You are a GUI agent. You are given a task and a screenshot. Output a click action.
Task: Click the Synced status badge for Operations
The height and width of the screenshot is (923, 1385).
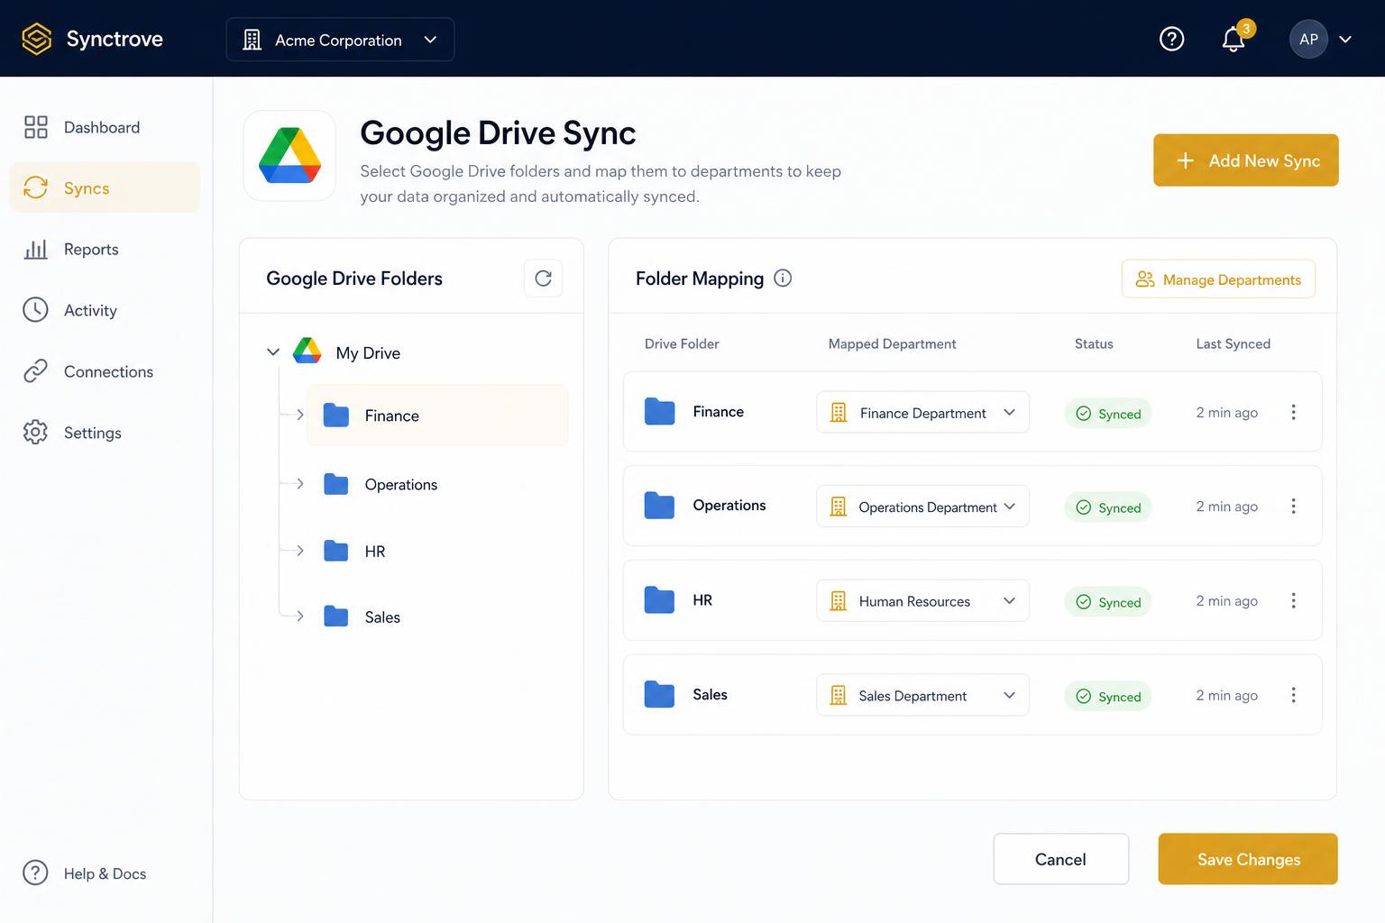tap(1108, 507)
